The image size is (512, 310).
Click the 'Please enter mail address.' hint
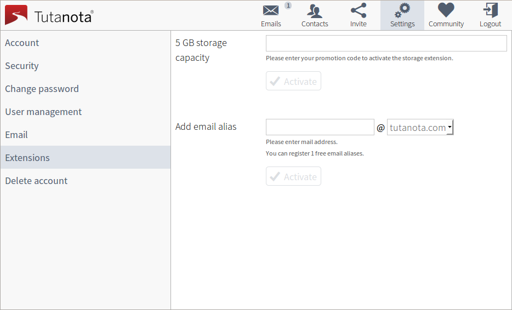(301, 142)
